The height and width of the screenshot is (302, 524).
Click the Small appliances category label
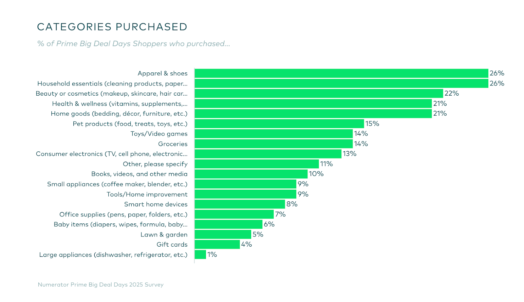coord(117,184)
